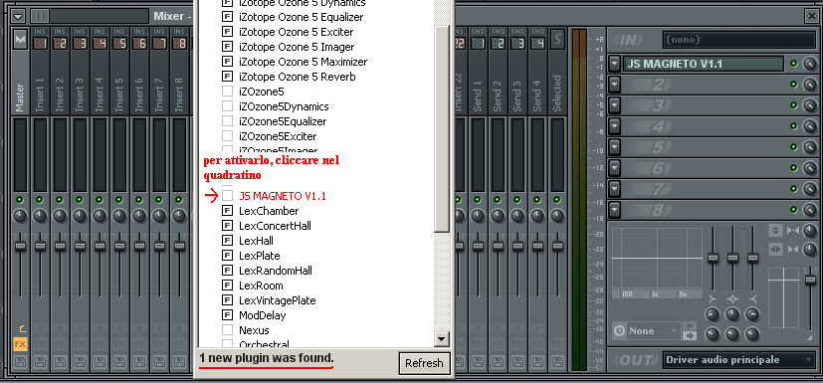Image resolution: width=823 pixels, height=383 pixels.
Task: Click the floppy disk icon on Selected track
Action: 557,362
